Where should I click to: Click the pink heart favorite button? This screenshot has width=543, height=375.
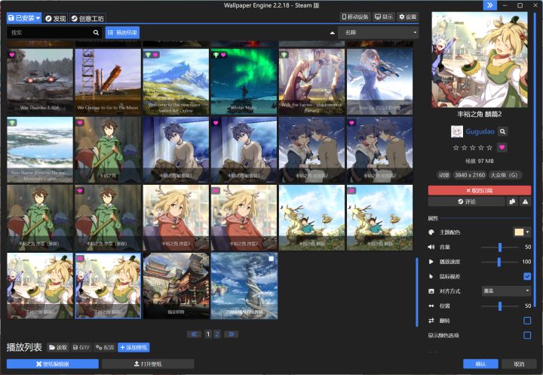click(503, 147)
